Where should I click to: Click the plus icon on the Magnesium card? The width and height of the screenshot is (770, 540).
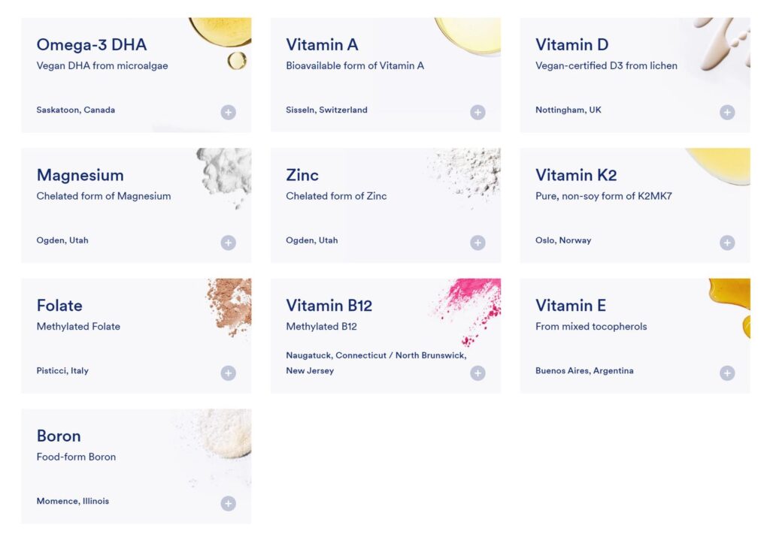(x=228, y=242)
